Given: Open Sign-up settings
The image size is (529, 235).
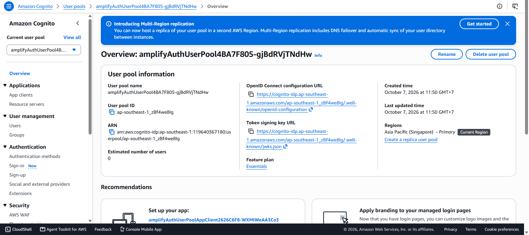Looking at the screenshot, I should tap(17, 175).
